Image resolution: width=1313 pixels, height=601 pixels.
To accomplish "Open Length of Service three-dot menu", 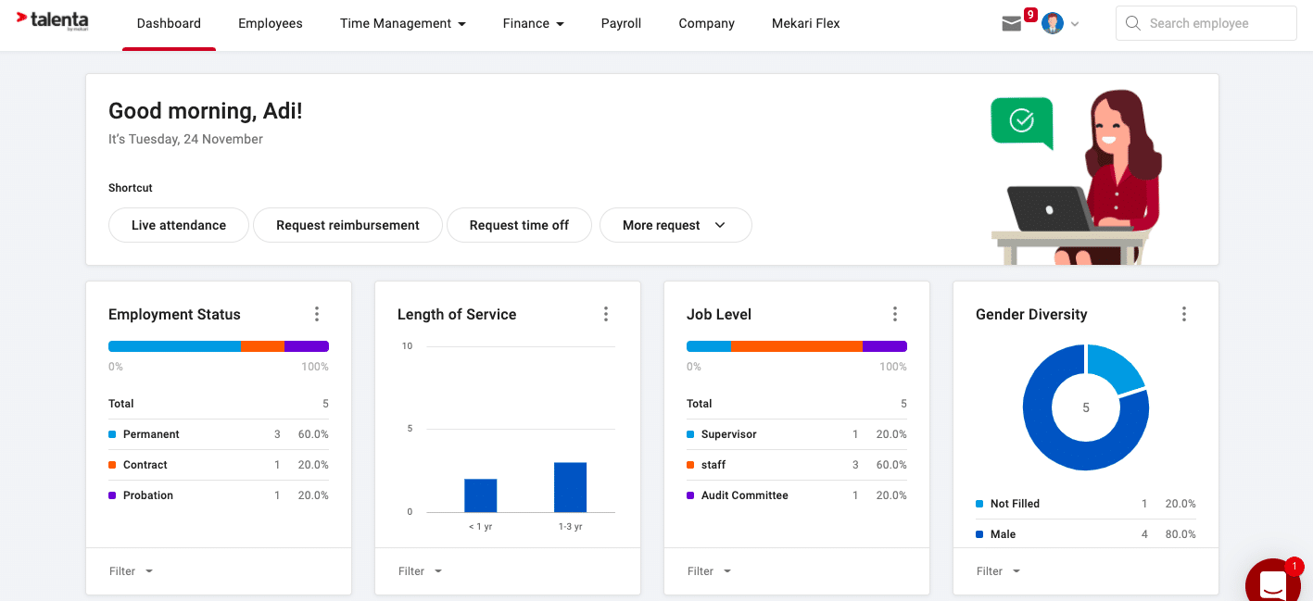I will (606, 314).
